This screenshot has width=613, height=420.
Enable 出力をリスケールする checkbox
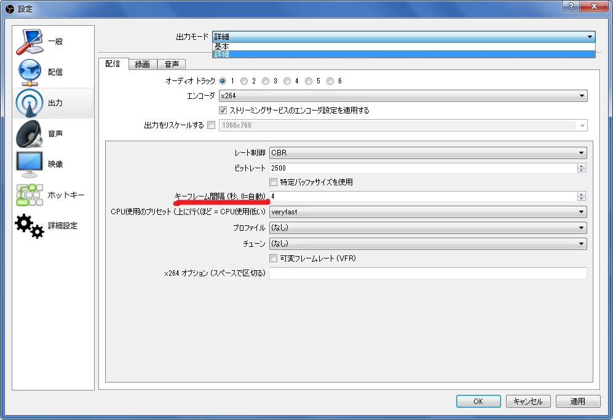(x=211, y=125)
